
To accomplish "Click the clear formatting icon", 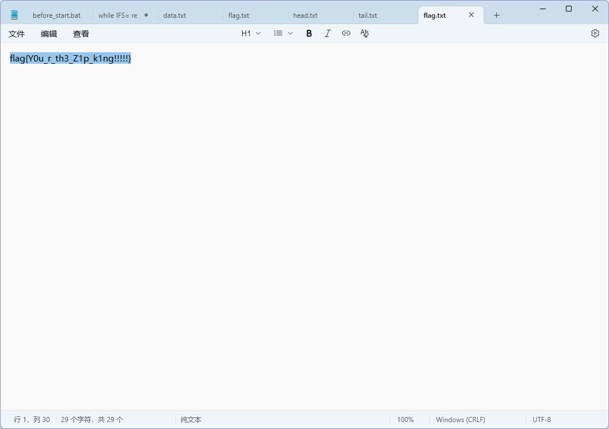I will click(364, 33).
